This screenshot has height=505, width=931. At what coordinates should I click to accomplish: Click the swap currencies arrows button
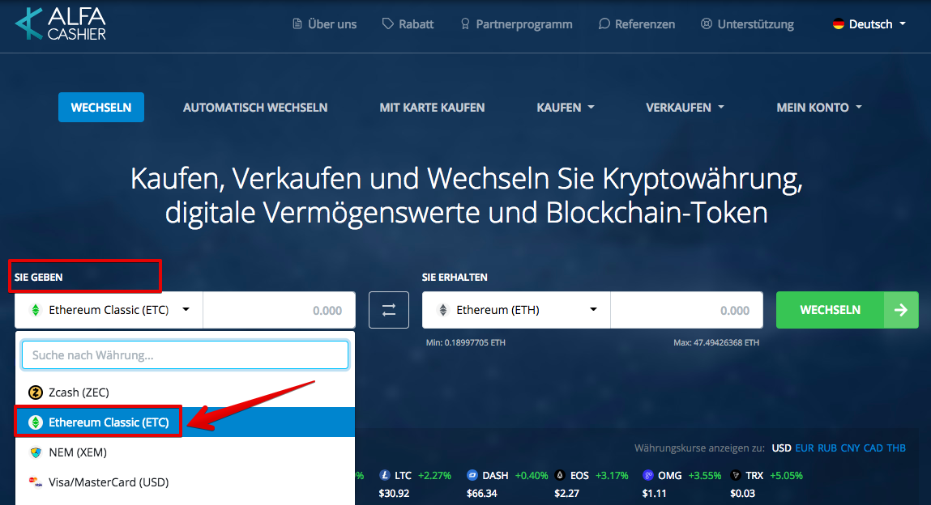389,310
